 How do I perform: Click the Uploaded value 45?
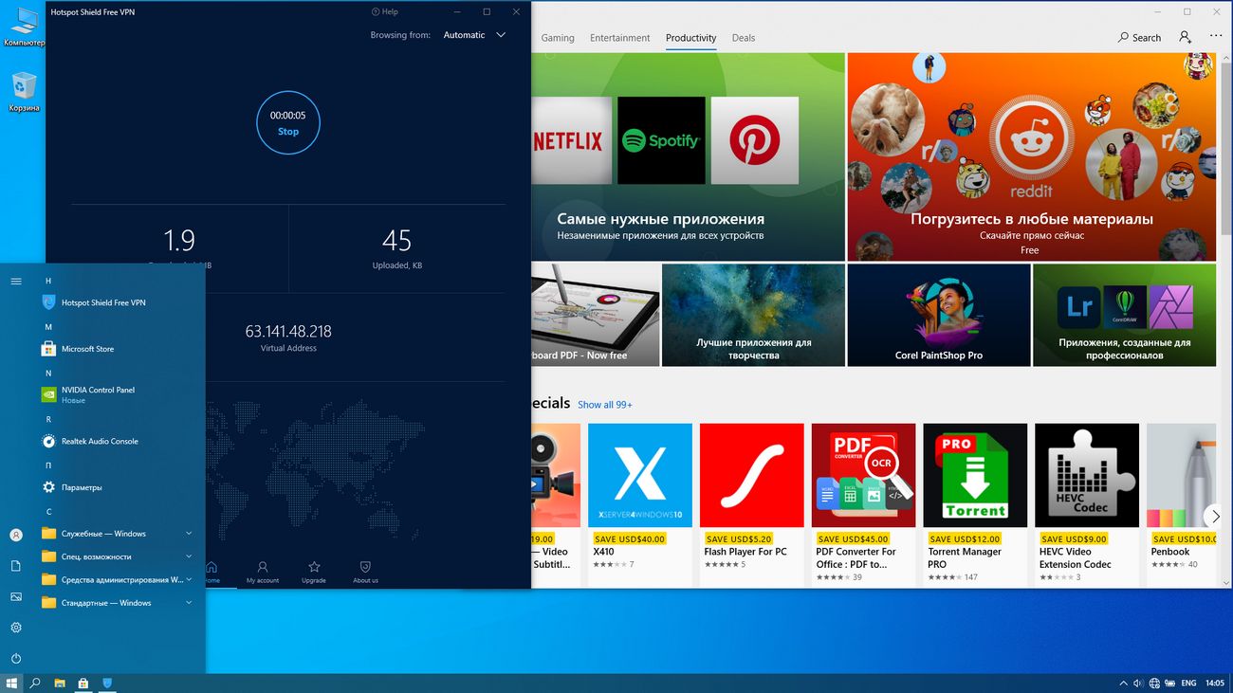(396, 240)
